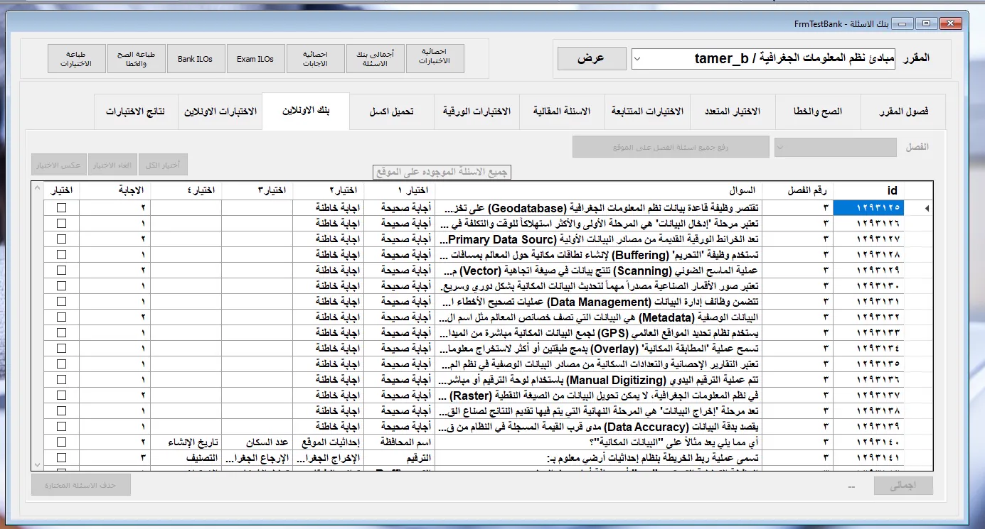Click the أجمالى بنك الاسئلة button
This screenshot has height=529, width=985.
tap(375, 59)
